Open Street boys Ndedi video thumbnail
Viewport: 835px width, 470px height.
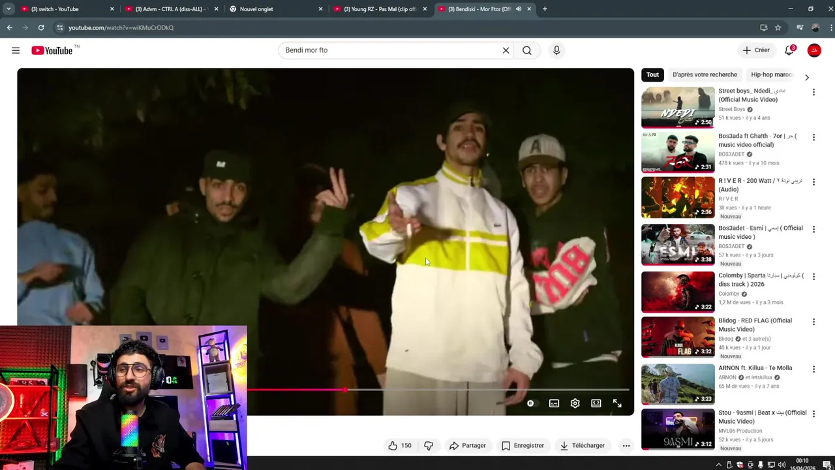coord(678,108)
